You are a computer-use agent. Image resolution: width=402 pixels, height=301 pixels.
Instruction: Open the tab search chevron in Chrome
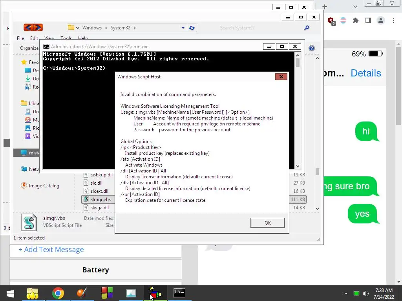[x=355, y=7]
